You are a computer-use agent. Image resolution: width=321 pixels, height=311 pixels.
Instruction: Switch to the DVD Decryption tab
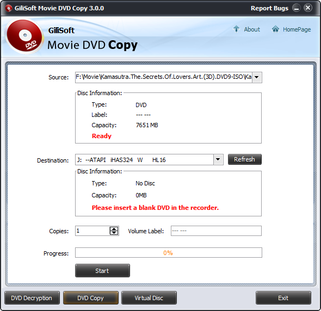(32, 298)
